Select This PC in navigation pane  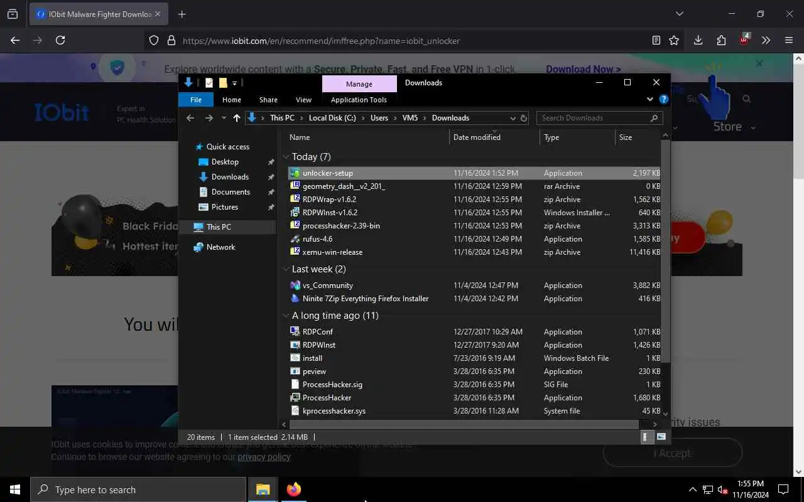point(219,227)
